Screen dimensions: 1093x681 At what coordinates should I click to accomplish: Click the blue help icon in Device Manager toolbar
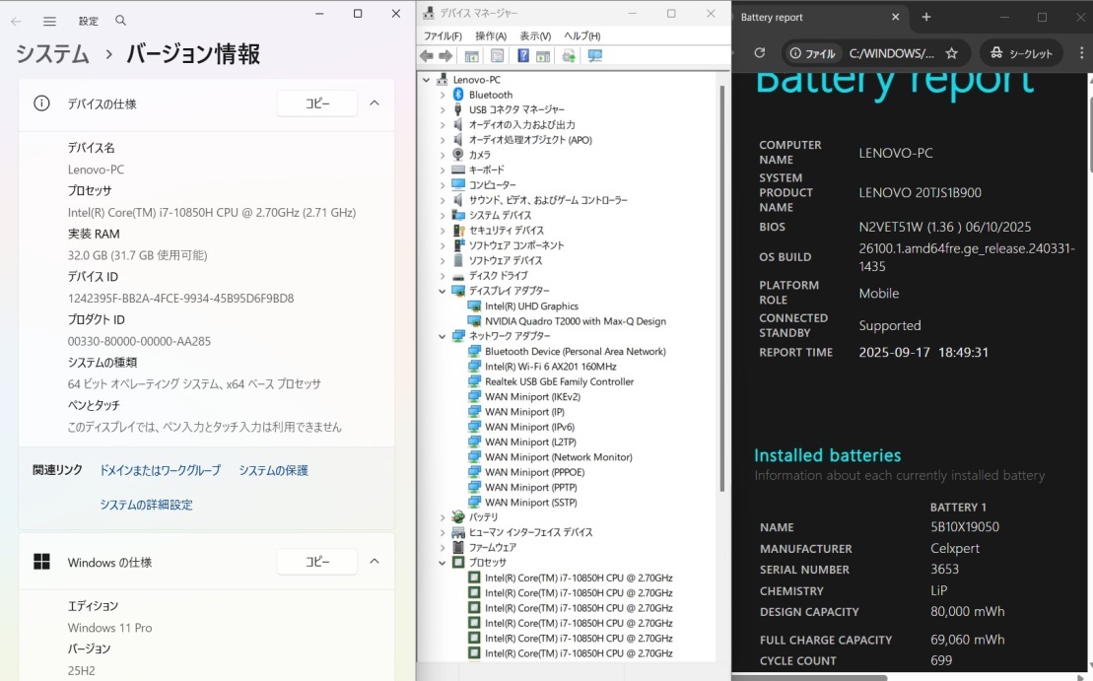click(523, 56)
